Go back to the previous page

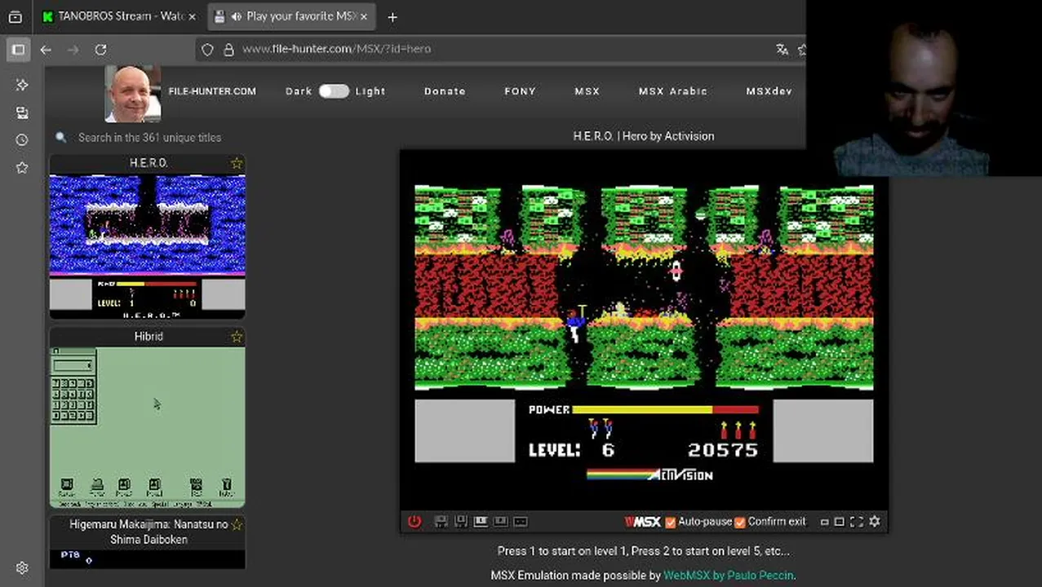point(46,49)
